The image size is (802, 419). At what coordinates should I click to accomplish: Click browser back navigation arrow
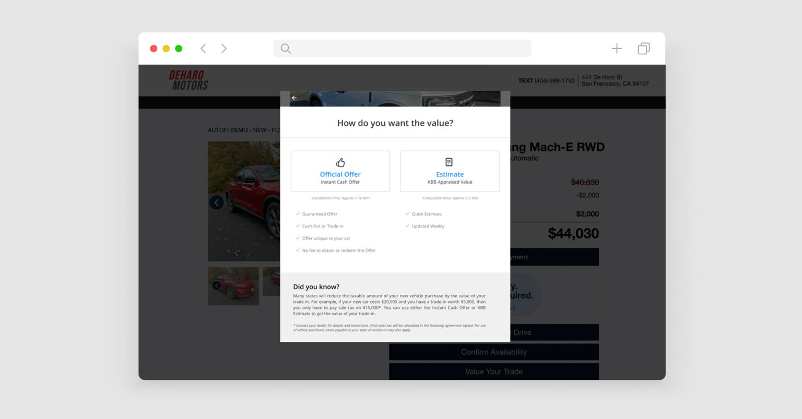click(203, 49)
